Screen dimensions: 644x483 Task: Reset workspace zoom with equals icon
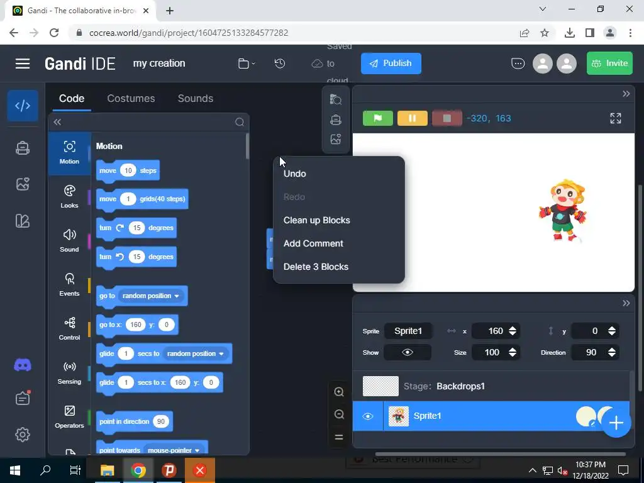339,437
